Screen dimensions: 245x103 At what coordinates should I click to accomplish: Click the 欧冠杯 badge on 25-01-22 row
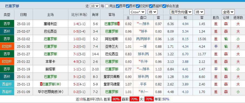[x=7, y=61]
